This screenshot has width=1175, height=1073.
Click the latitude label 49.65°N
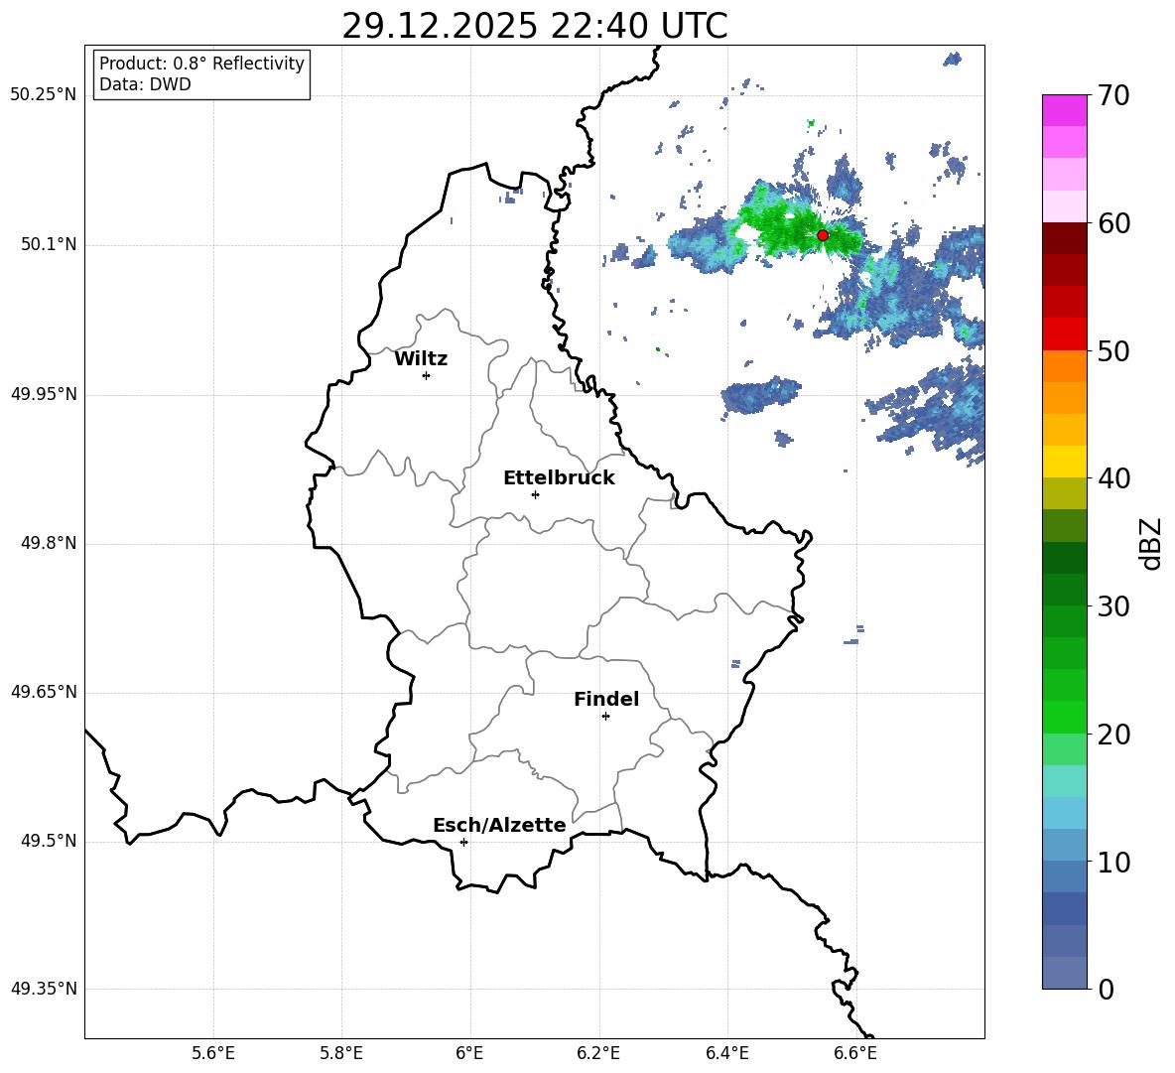point(44,692)
